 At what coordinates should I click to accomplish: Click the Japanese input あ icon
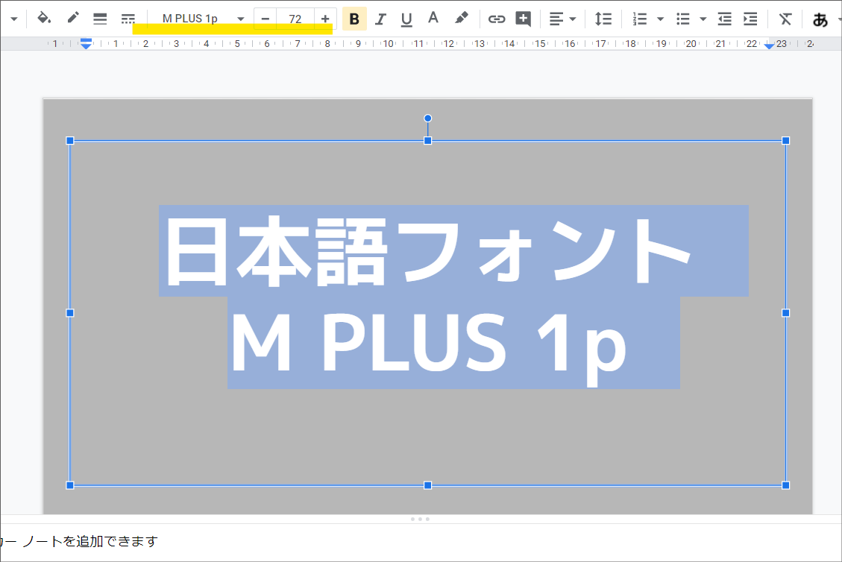820,19
